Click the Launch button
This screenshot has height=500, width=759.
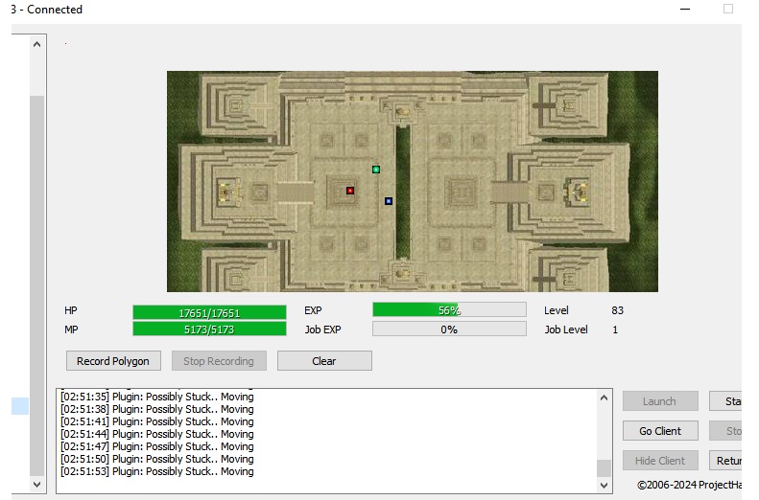tap(659, 401)
